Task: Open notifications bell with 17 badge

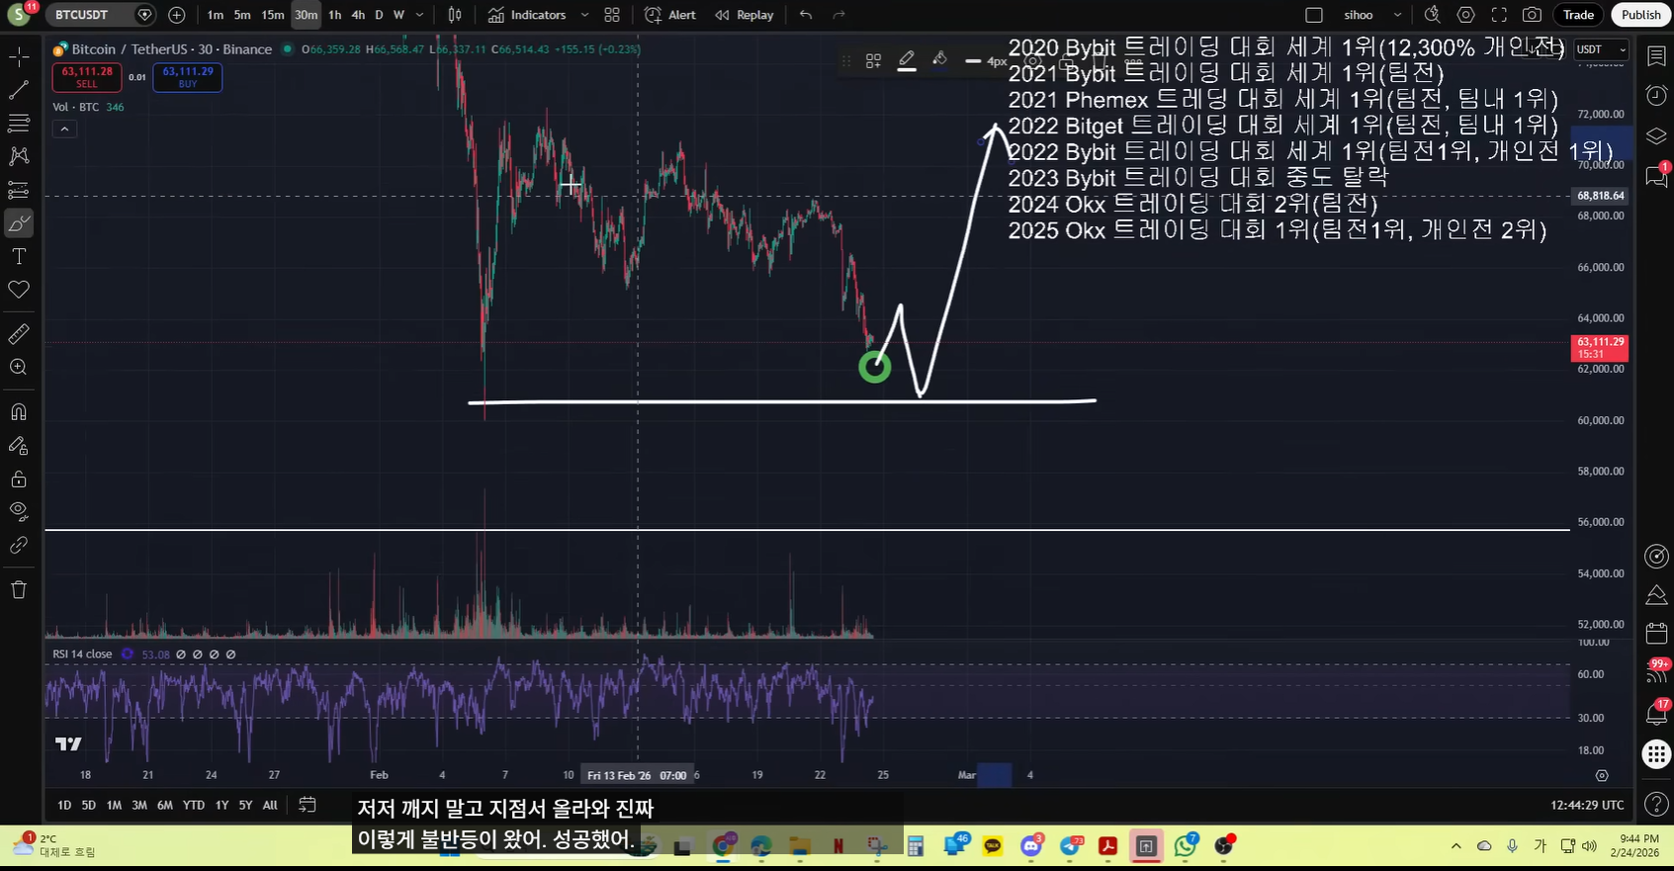Action: tap(1656, 713)
